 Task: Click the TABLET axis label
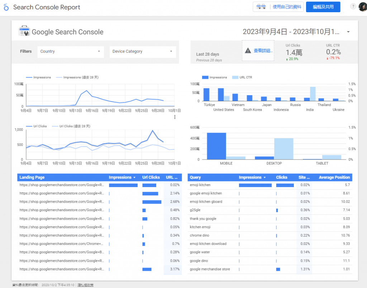tap(322, 163)
